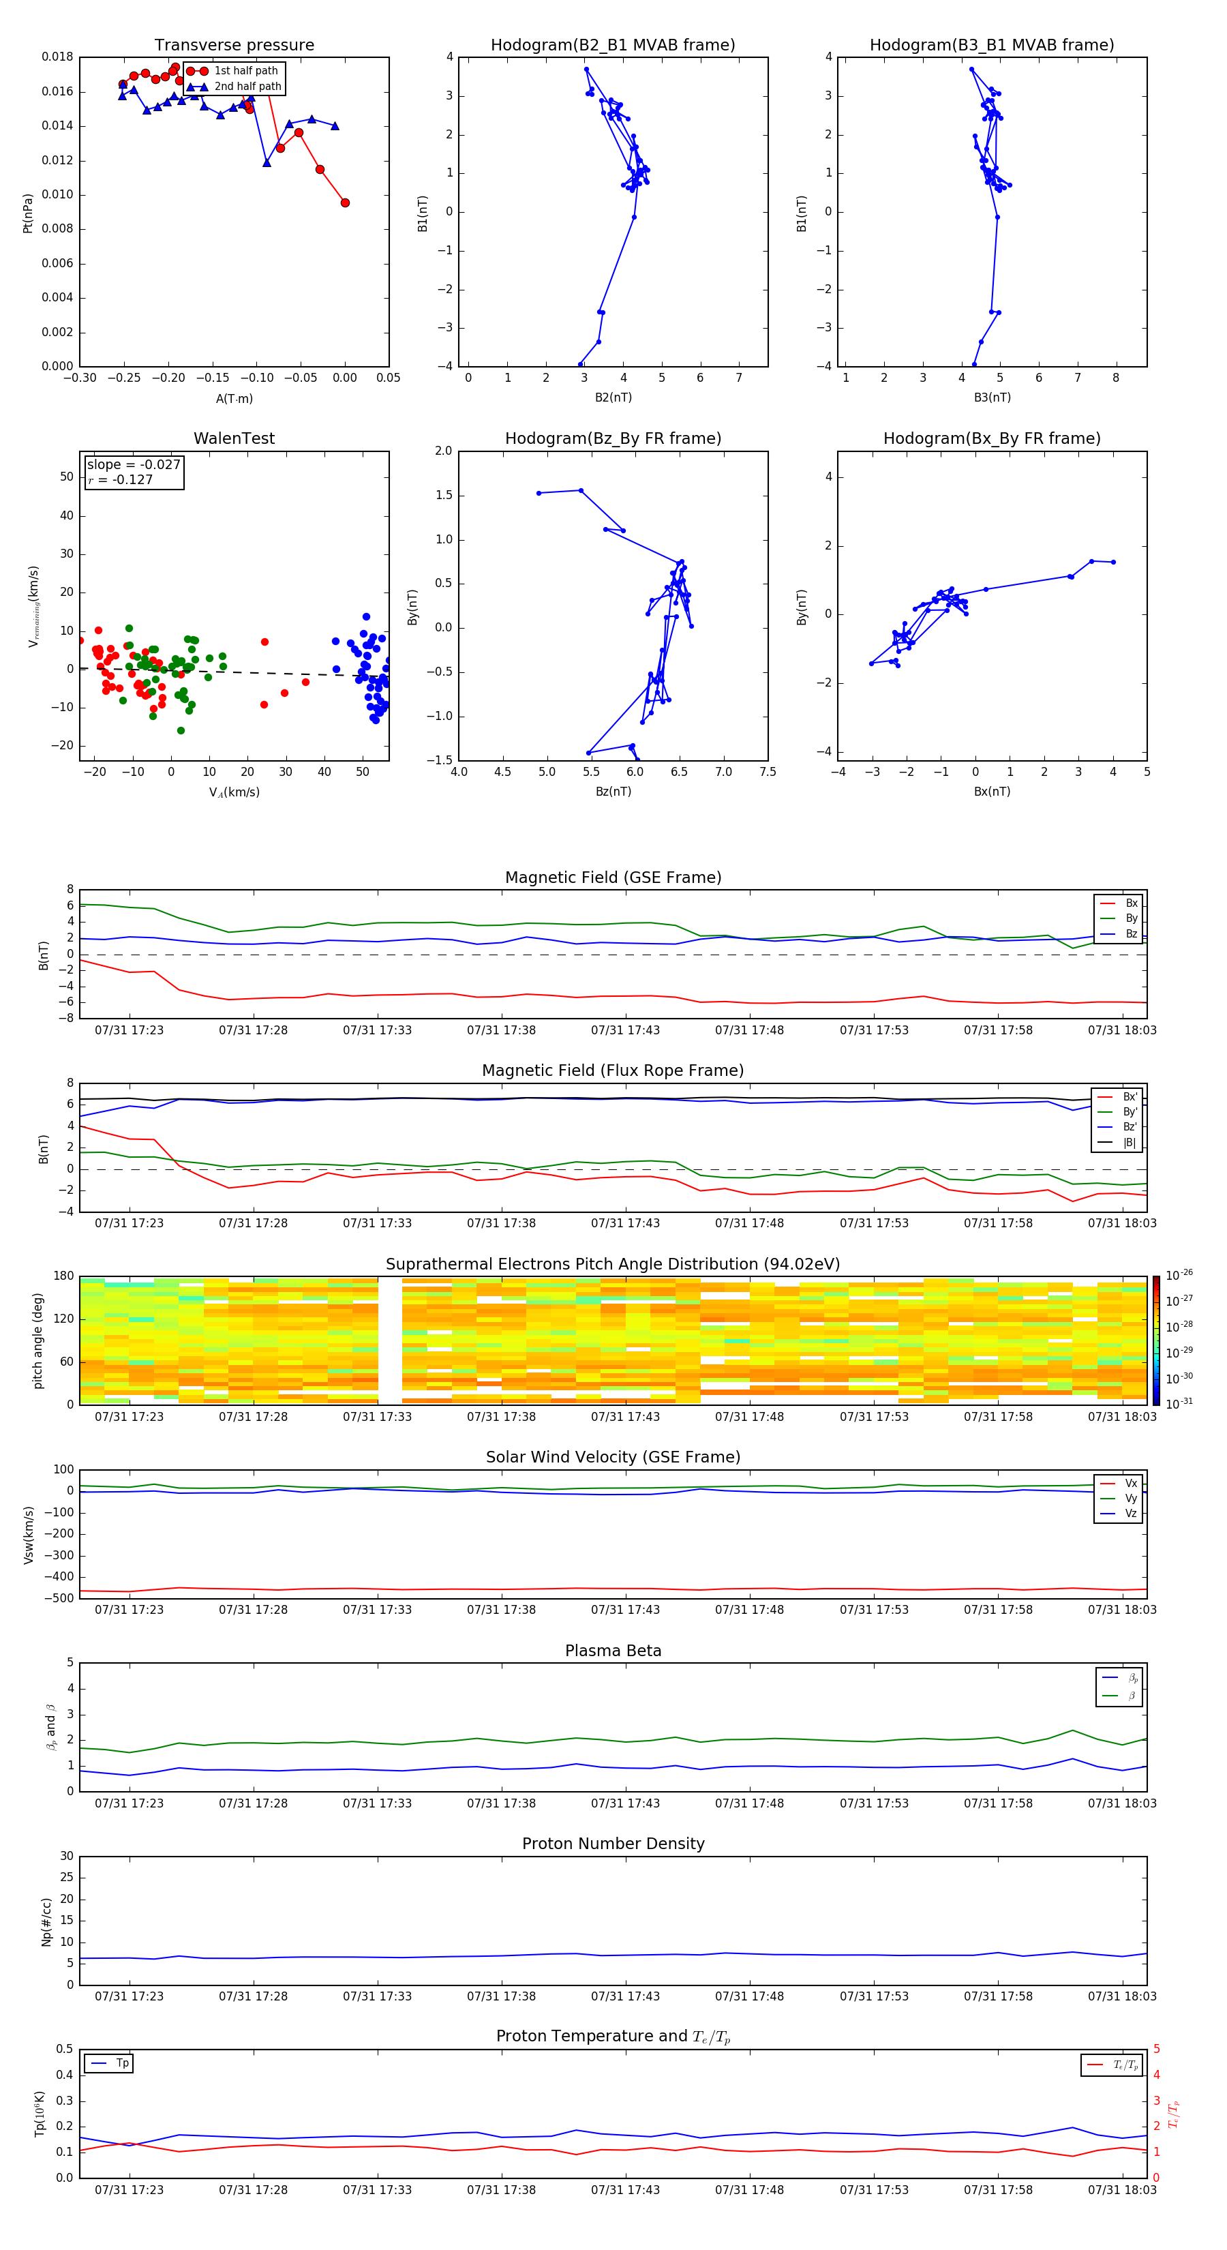Screen dimensions: 1227x2250
Task: Click the "Hodogram(B2_B1 MVAB frame)" title
Action: pyautogui.click(x=613, y=44)
